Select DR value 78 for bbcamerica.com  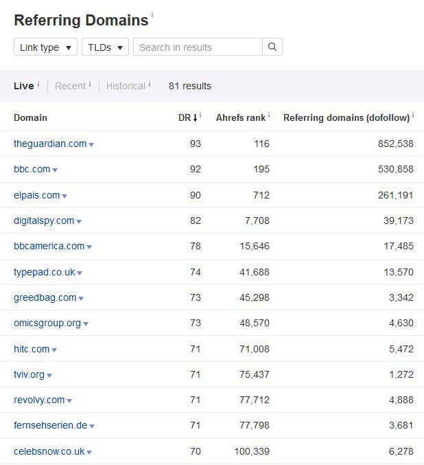click(196, 246)
